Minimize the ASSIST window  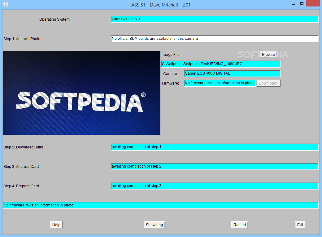(294, 4)
